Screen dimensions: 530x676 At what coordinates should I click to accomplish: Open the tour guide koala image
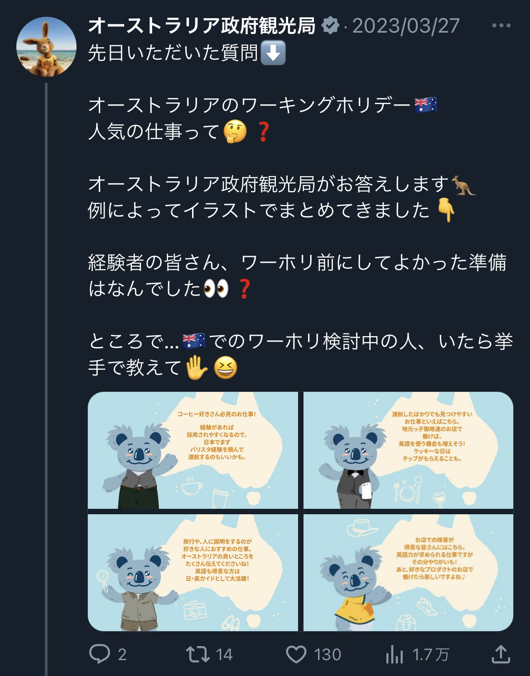coord(193,573)
